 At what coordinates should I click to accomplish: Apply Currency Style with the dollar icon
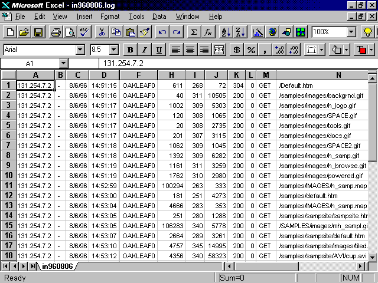tap(237, 50)
